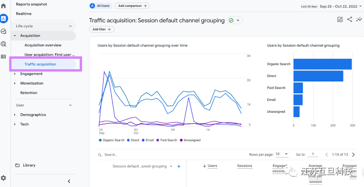Click the blue plus icon to add dimension
364x187 pixels.
click(x=179, y=167)
